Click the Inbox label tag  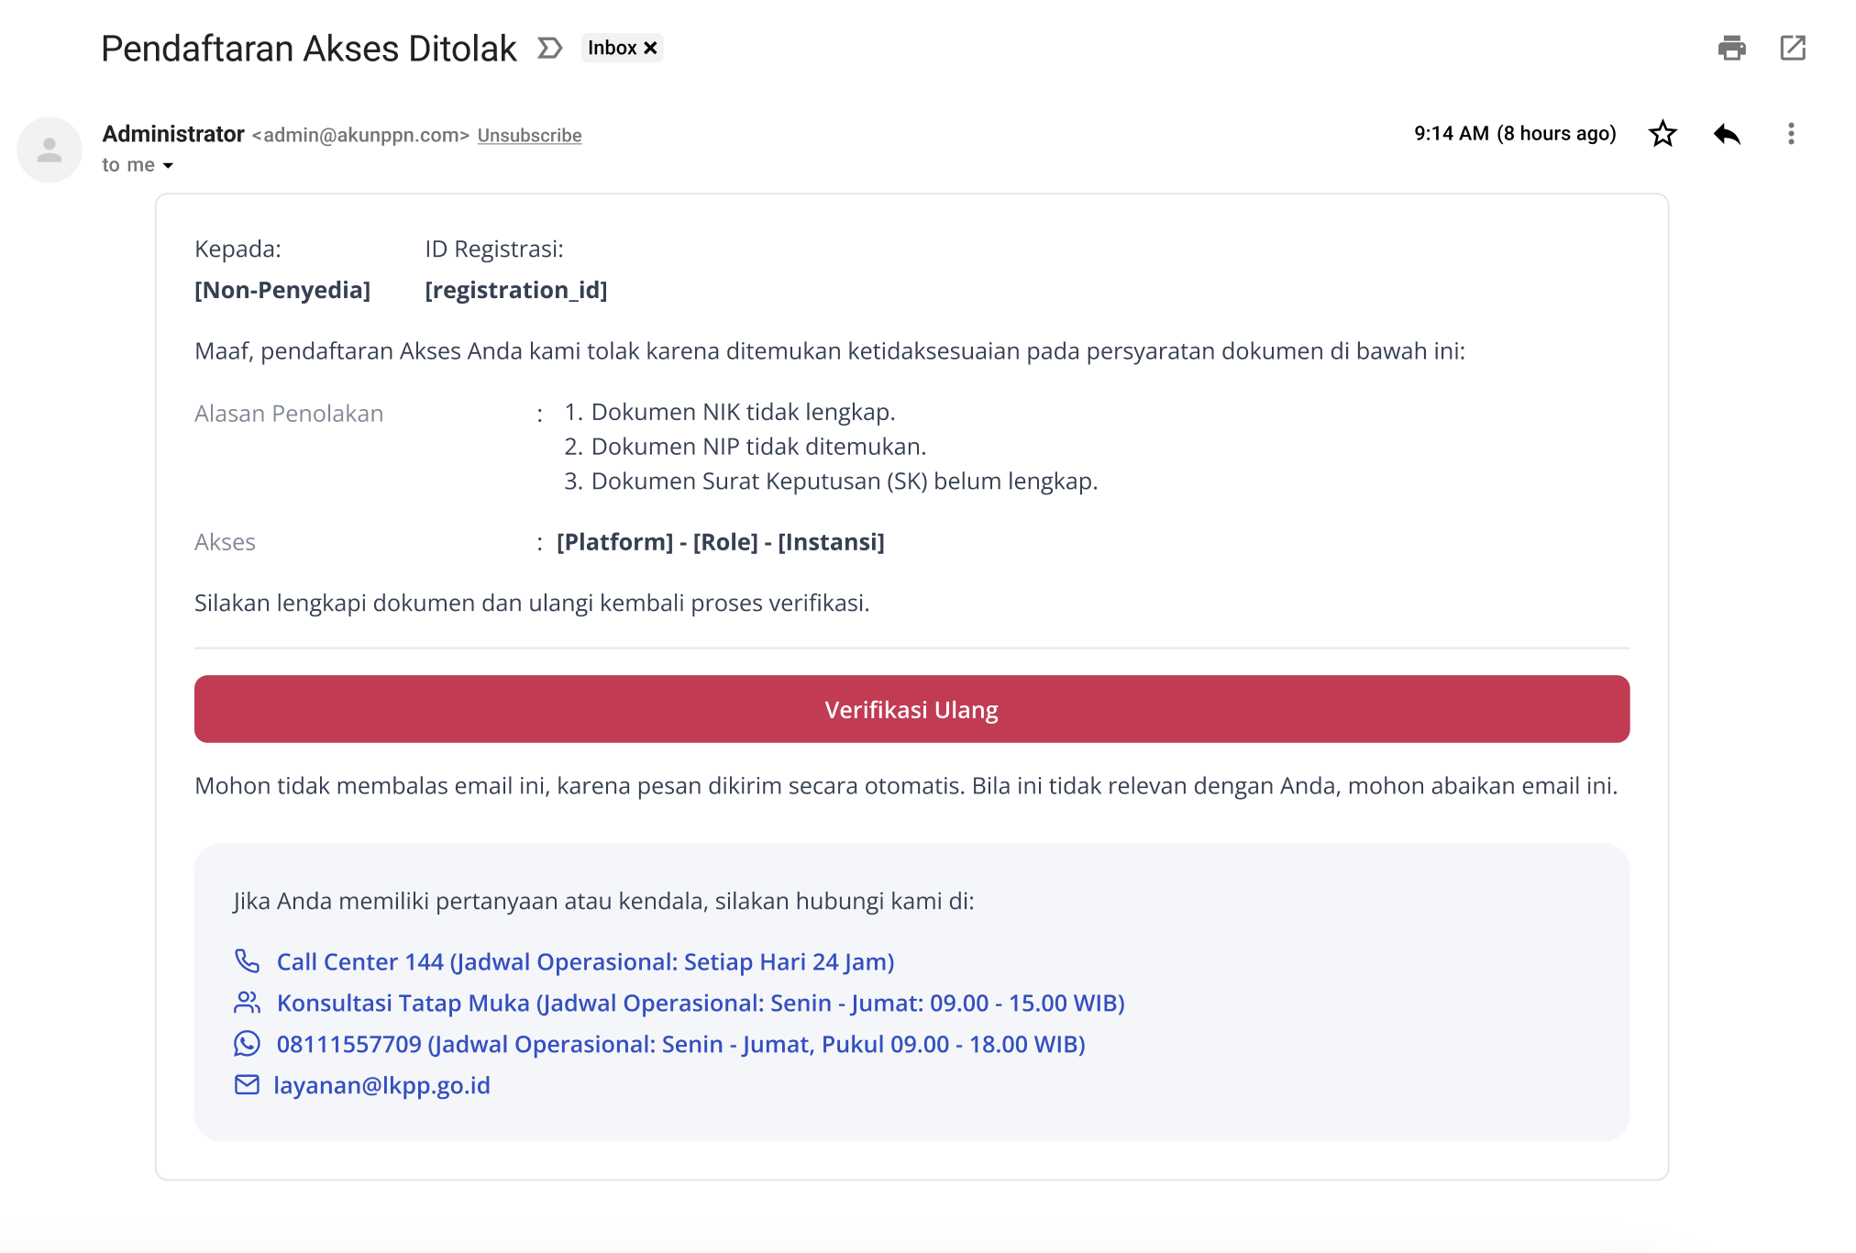click(612, 48)
